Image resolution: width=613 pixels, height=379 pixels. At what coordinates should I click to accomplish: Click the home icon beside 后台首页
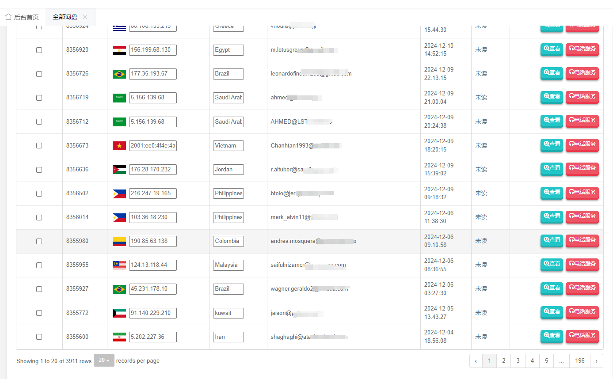click(x=8, y=17)
